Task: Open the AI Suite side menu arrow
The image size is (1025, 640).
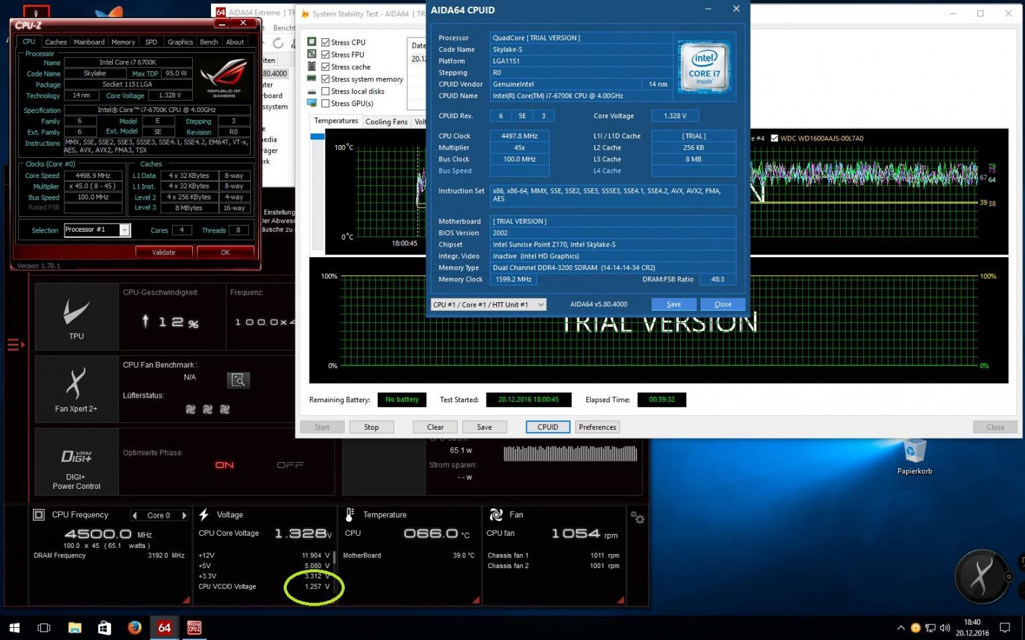Action: click(x=16, y=345)
